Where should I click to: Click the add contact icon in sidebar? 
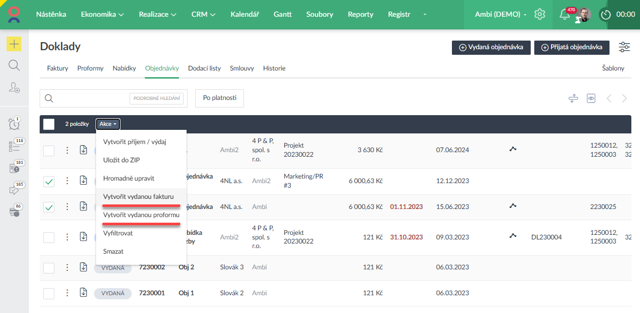14,88
